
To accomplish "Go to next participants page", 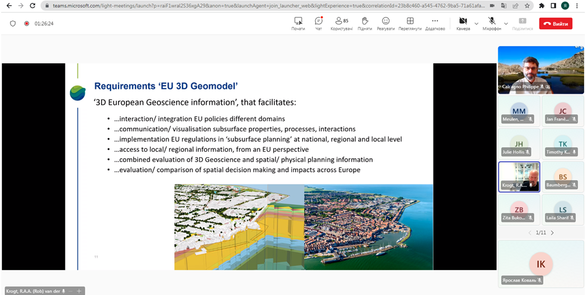I will coord(552,233).
